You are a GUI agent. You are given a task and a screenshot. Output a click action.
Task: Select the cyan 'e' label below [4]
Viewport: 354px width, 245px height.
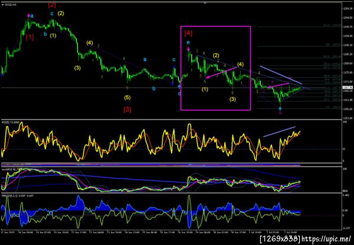point(188,42)
